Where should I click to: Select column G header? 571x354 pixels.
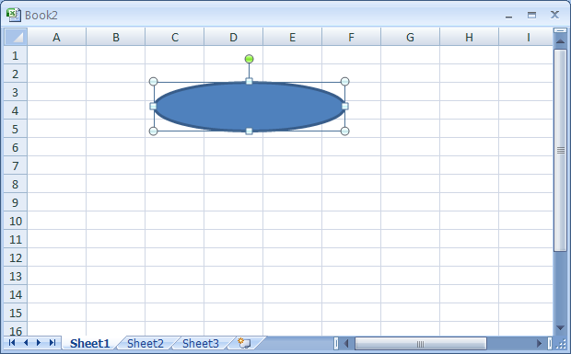coord(411,37)
